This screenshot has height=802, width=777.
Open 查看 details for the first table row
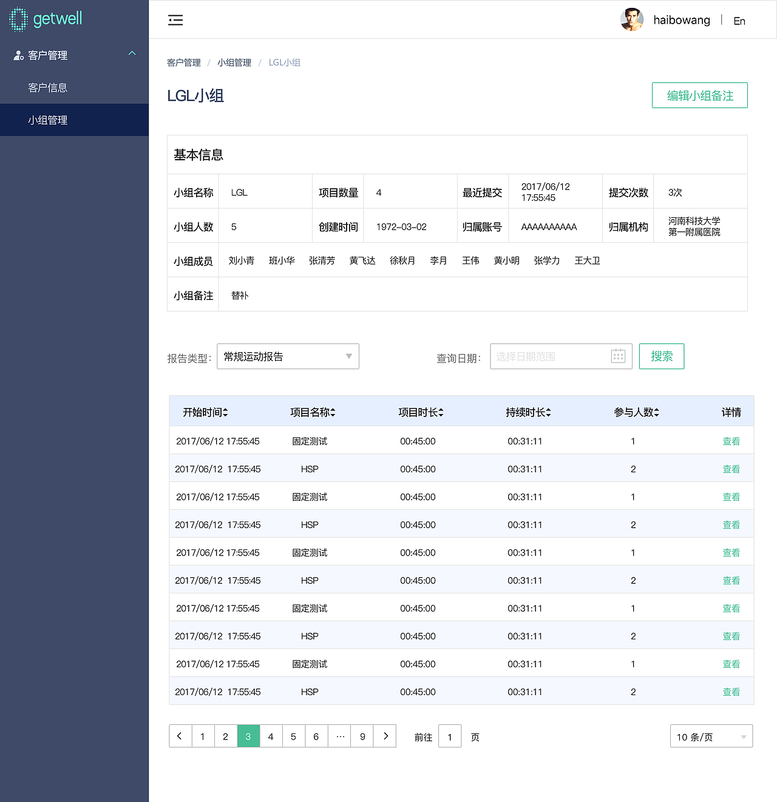coord(731,441)
